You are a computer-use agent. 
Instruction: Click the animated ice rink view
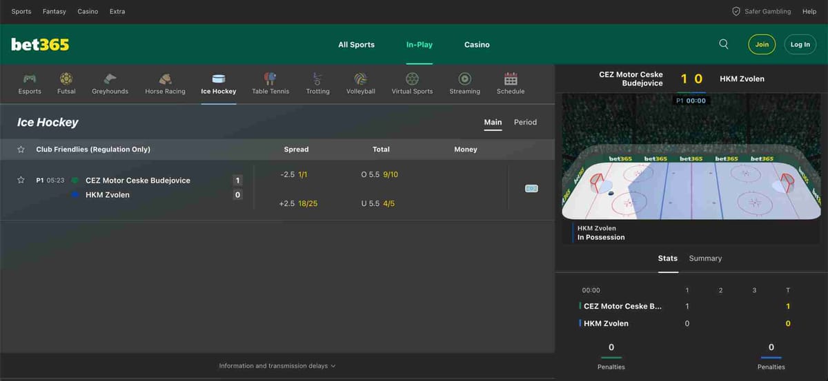click(691, 157)
